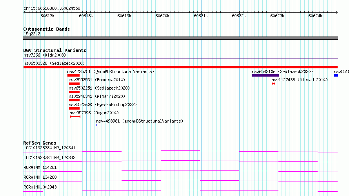Click the DGV Structural Variants track title
The width and height of the screenshot is (349, 196).
pos(55,50)
